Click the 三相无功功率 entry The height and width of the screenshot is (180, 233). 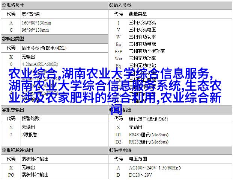coord(142,58)
